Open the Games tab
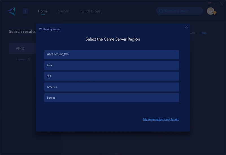Screen dimensions: 226x155 pyautogui.click(x=63, y=11)
